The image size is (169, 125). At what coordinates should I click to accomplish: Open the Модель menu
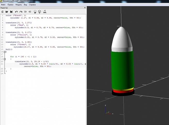click(x=19, y=5)
